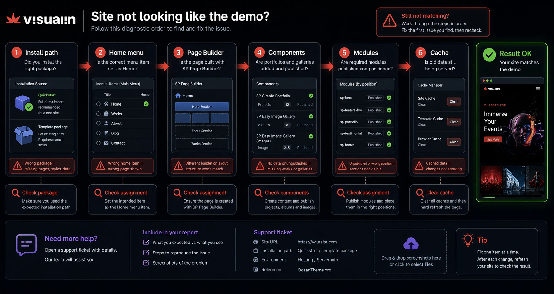Click the Blog document icon
554x294 pixels.
click(x=106, y=133)
